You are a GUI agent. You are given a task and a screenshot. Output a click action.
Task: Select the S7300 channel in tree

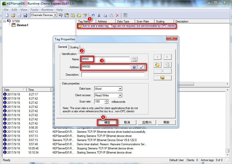pos(16,21)
